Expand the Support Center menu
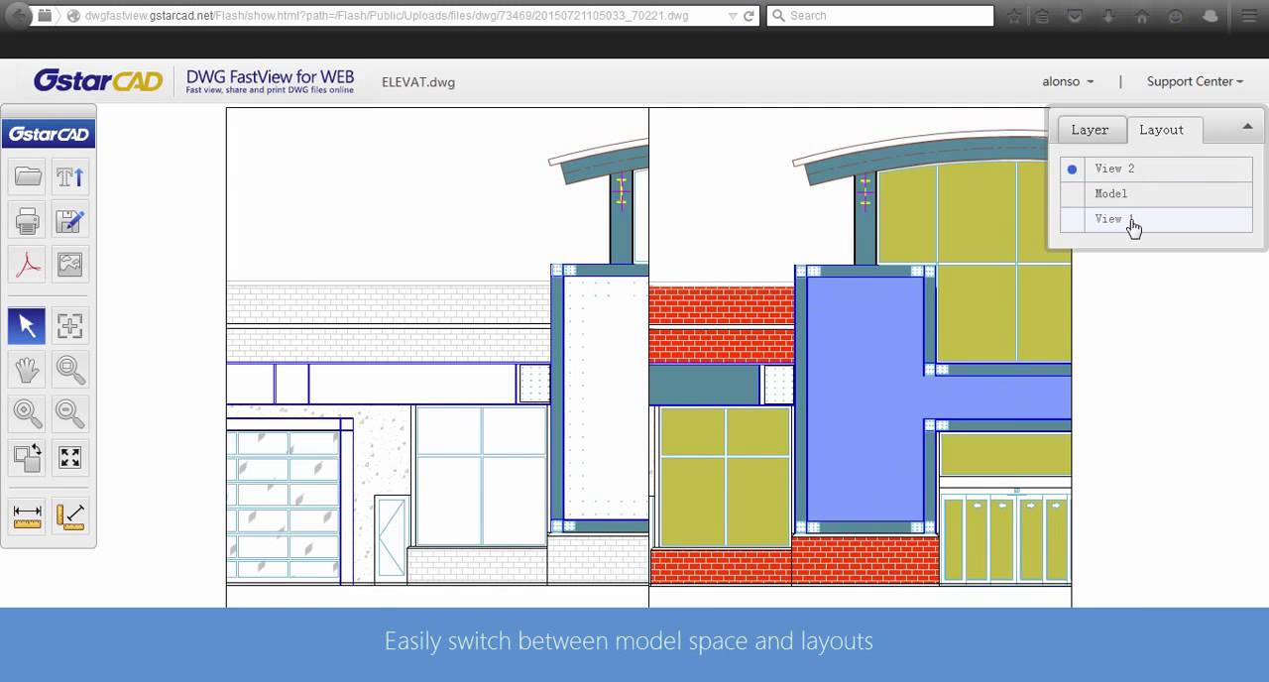 click(1194, 82)
